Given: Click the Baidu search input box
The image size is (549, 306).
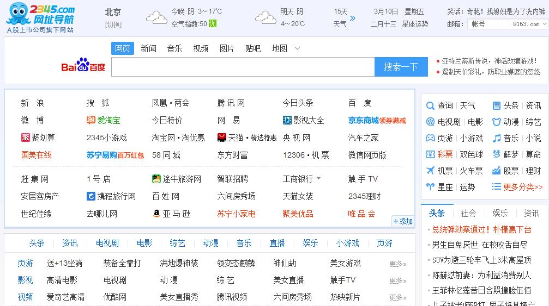Looking at the screenshot, I should pyautogui.click(x=243, y=67).
